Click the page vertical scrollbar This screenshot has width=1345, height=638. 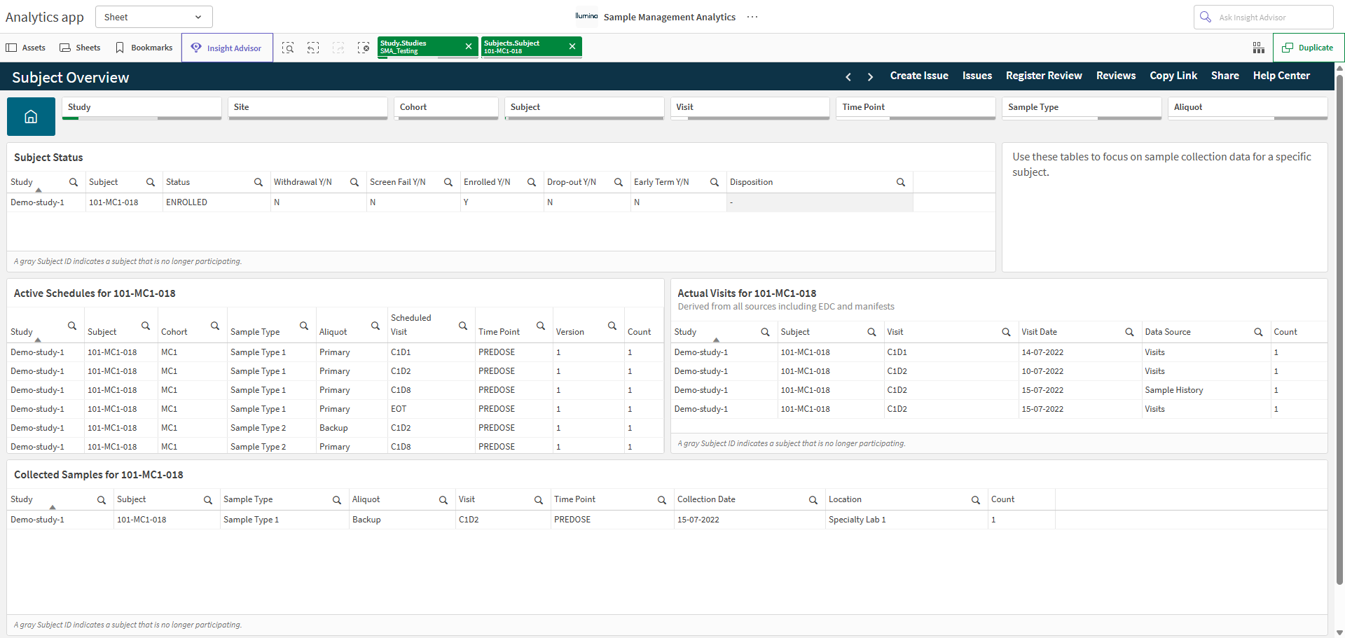click(1339, 329)
